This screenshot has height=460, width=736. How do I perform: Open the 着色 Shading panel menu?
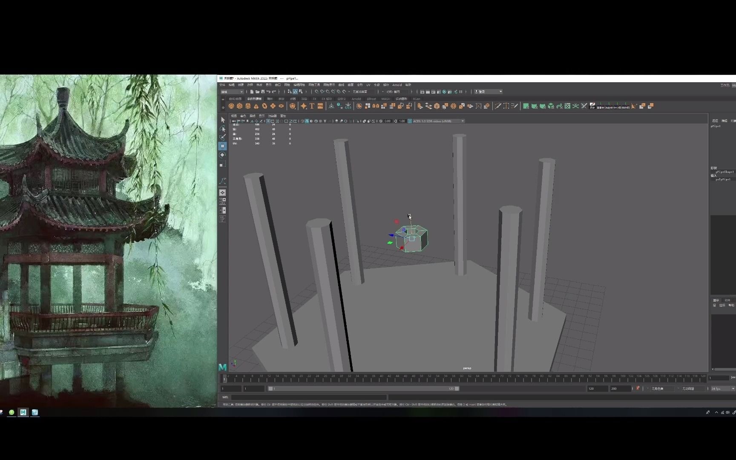pos(243,116)
